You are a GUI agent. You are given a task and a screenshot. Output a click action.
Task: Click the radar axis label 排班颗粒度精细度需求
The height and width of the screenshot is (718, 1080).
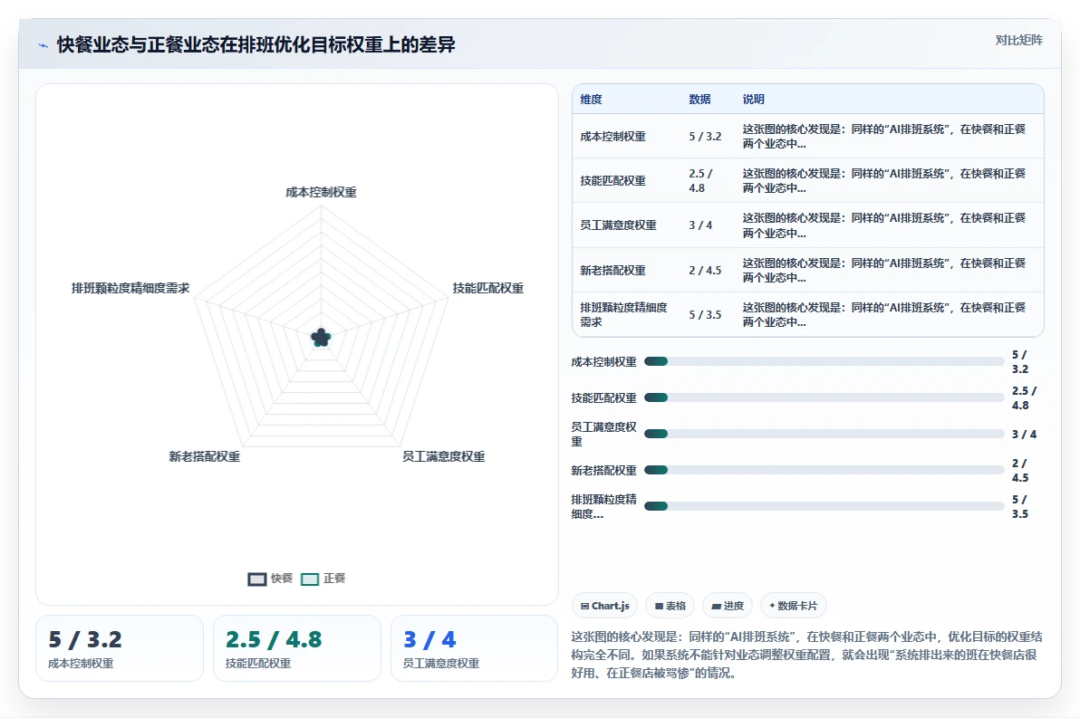pyautogui.click(x=130, y=288)
